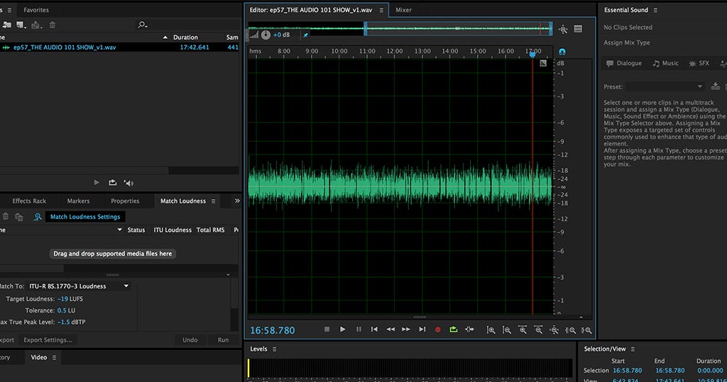Viewport: 727px width, 382px height.
Task: Open Essential Sound Preset dropdown
Action: pyautogui.click(x=665, y=86)
